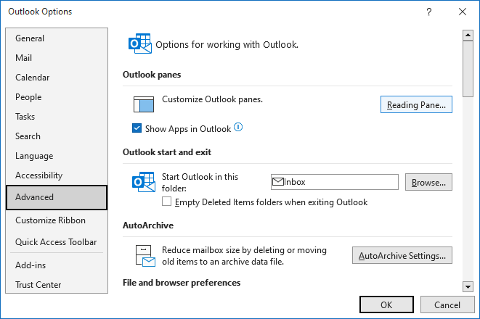Click the Outlook start and exit icon
This screenshot has width=480, height=319.
pos(144,182)
